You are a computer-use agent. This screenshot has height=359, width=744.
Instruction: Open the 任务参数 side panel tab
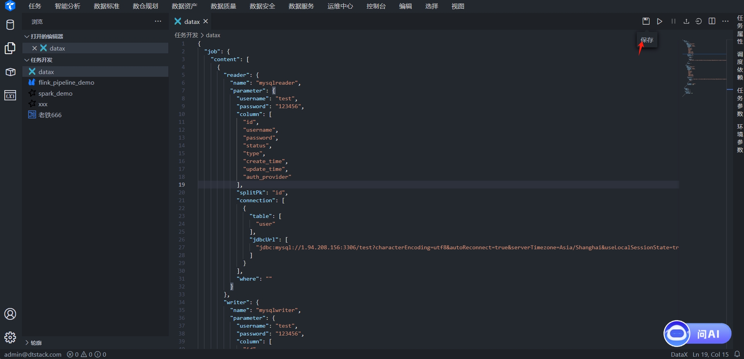(740, 102)
